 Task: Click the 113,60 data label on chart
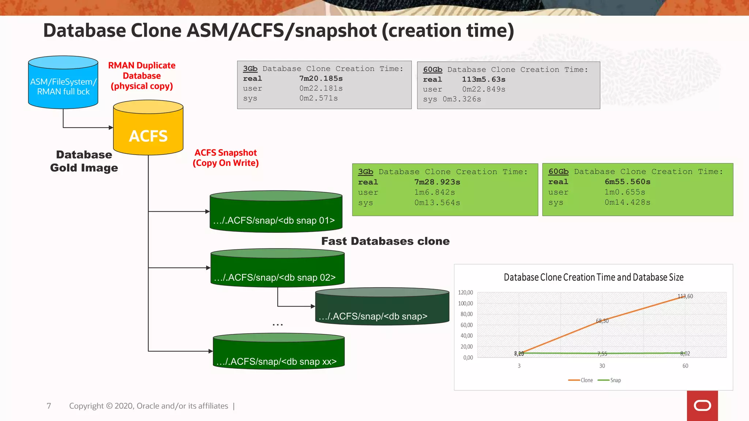[685, 296]
